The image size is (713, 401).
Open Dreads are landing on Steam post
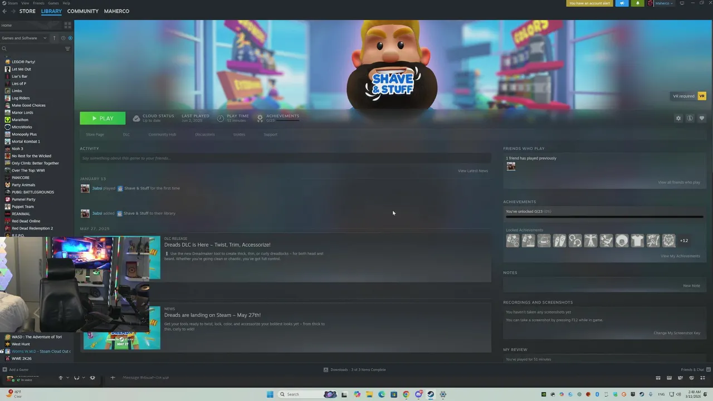click(x=212, y=315)
